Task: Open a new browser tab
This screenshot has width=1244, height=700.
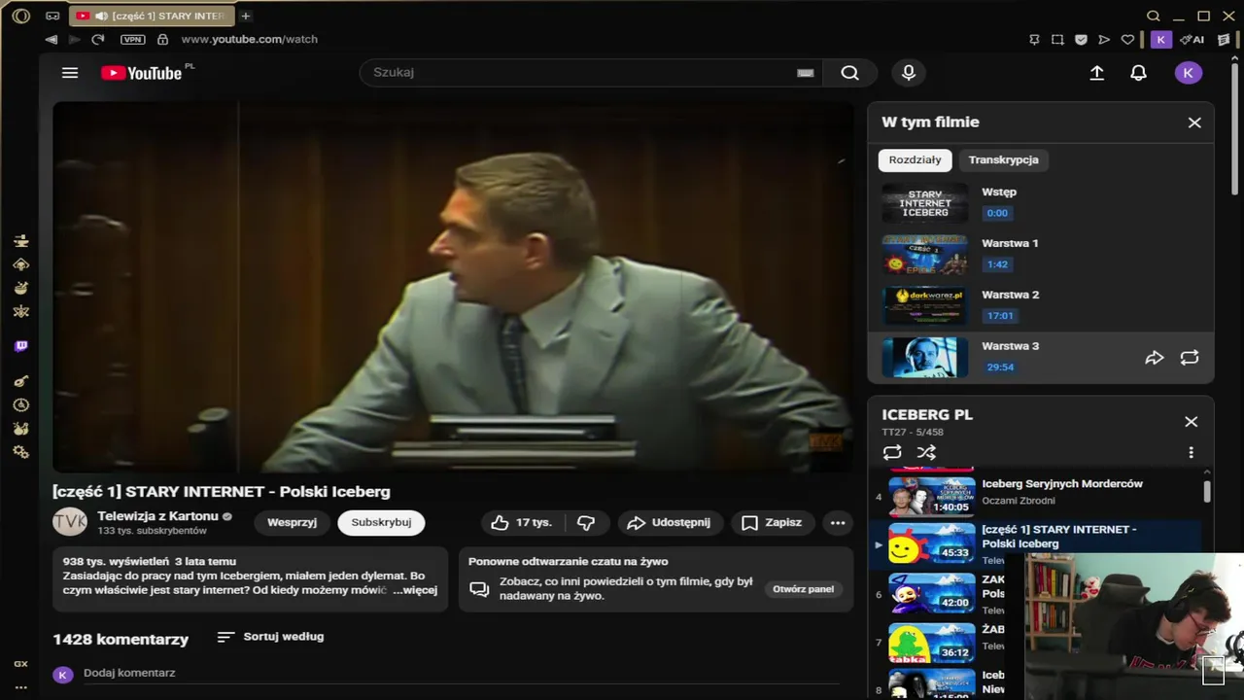Action: pos(246,16)
